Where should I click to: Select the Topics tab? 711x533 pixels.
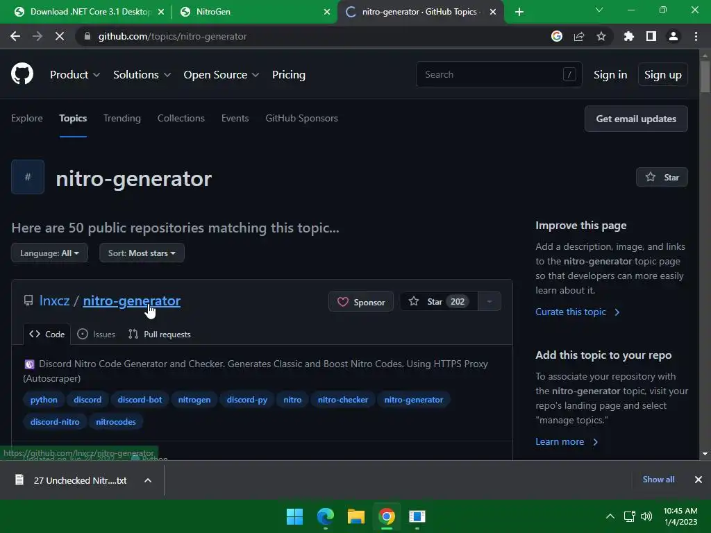[x=73, y=118]
